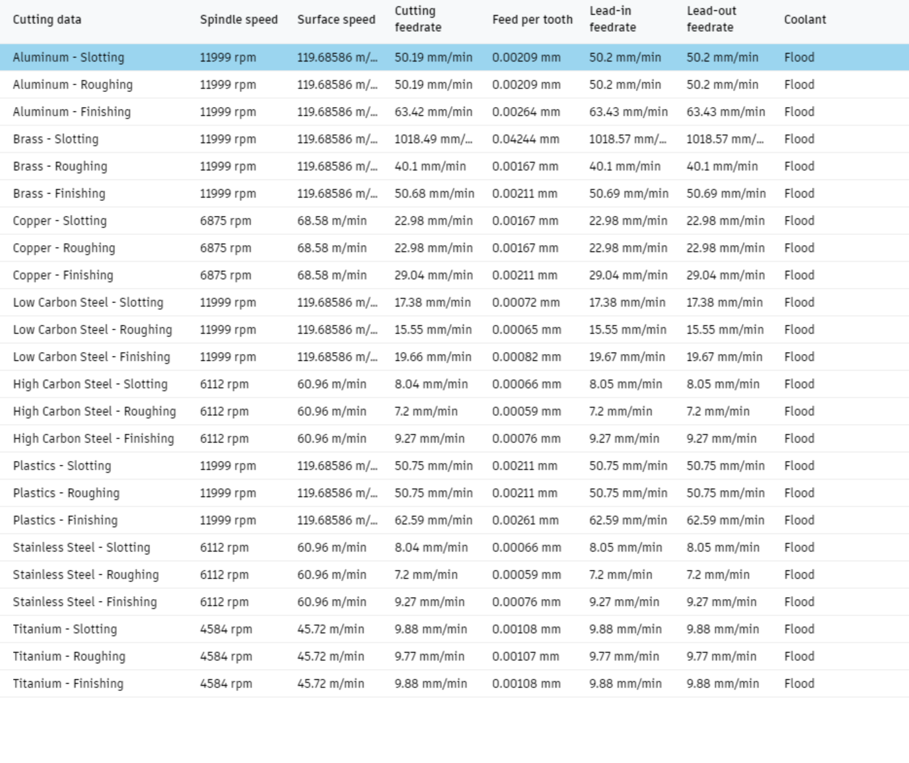
Task: Click the 0.00261 mm feed per tooth cell
Action: pos(525,520)
